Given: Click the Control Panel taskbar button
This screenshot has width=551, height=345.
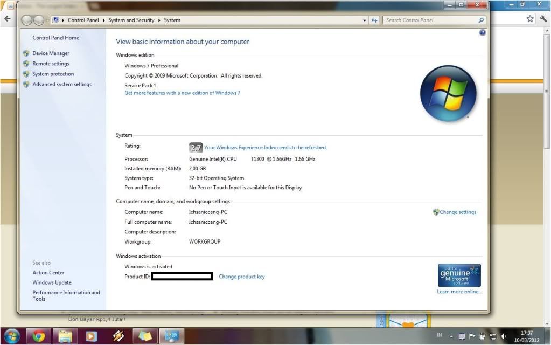Looking at the screenshot, I should (x=171, y=336).
